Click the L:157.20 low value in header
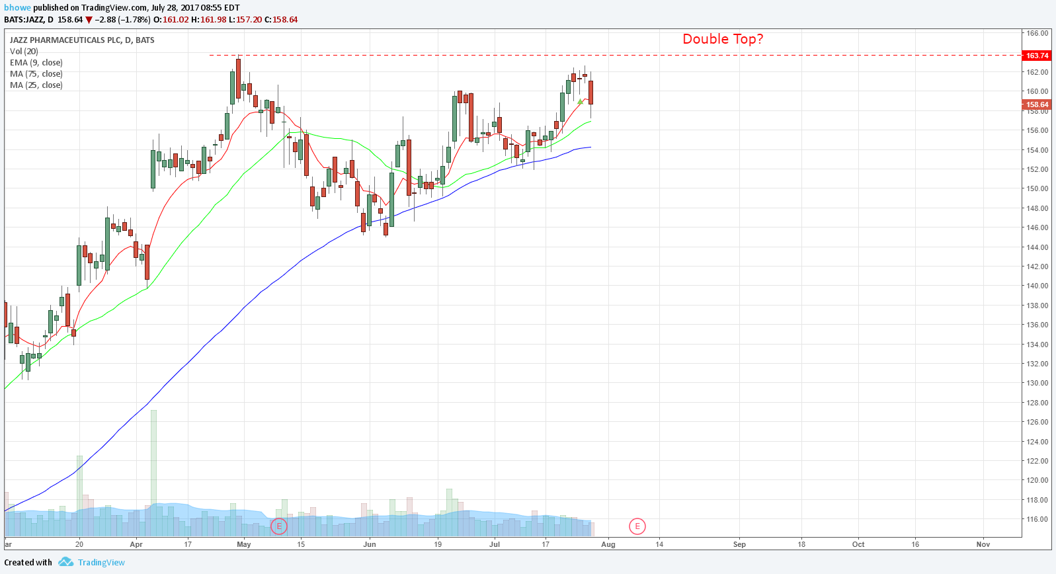 245,20
